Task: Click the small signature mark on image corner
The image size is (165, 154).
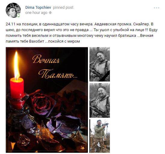Action: (82, 148)
